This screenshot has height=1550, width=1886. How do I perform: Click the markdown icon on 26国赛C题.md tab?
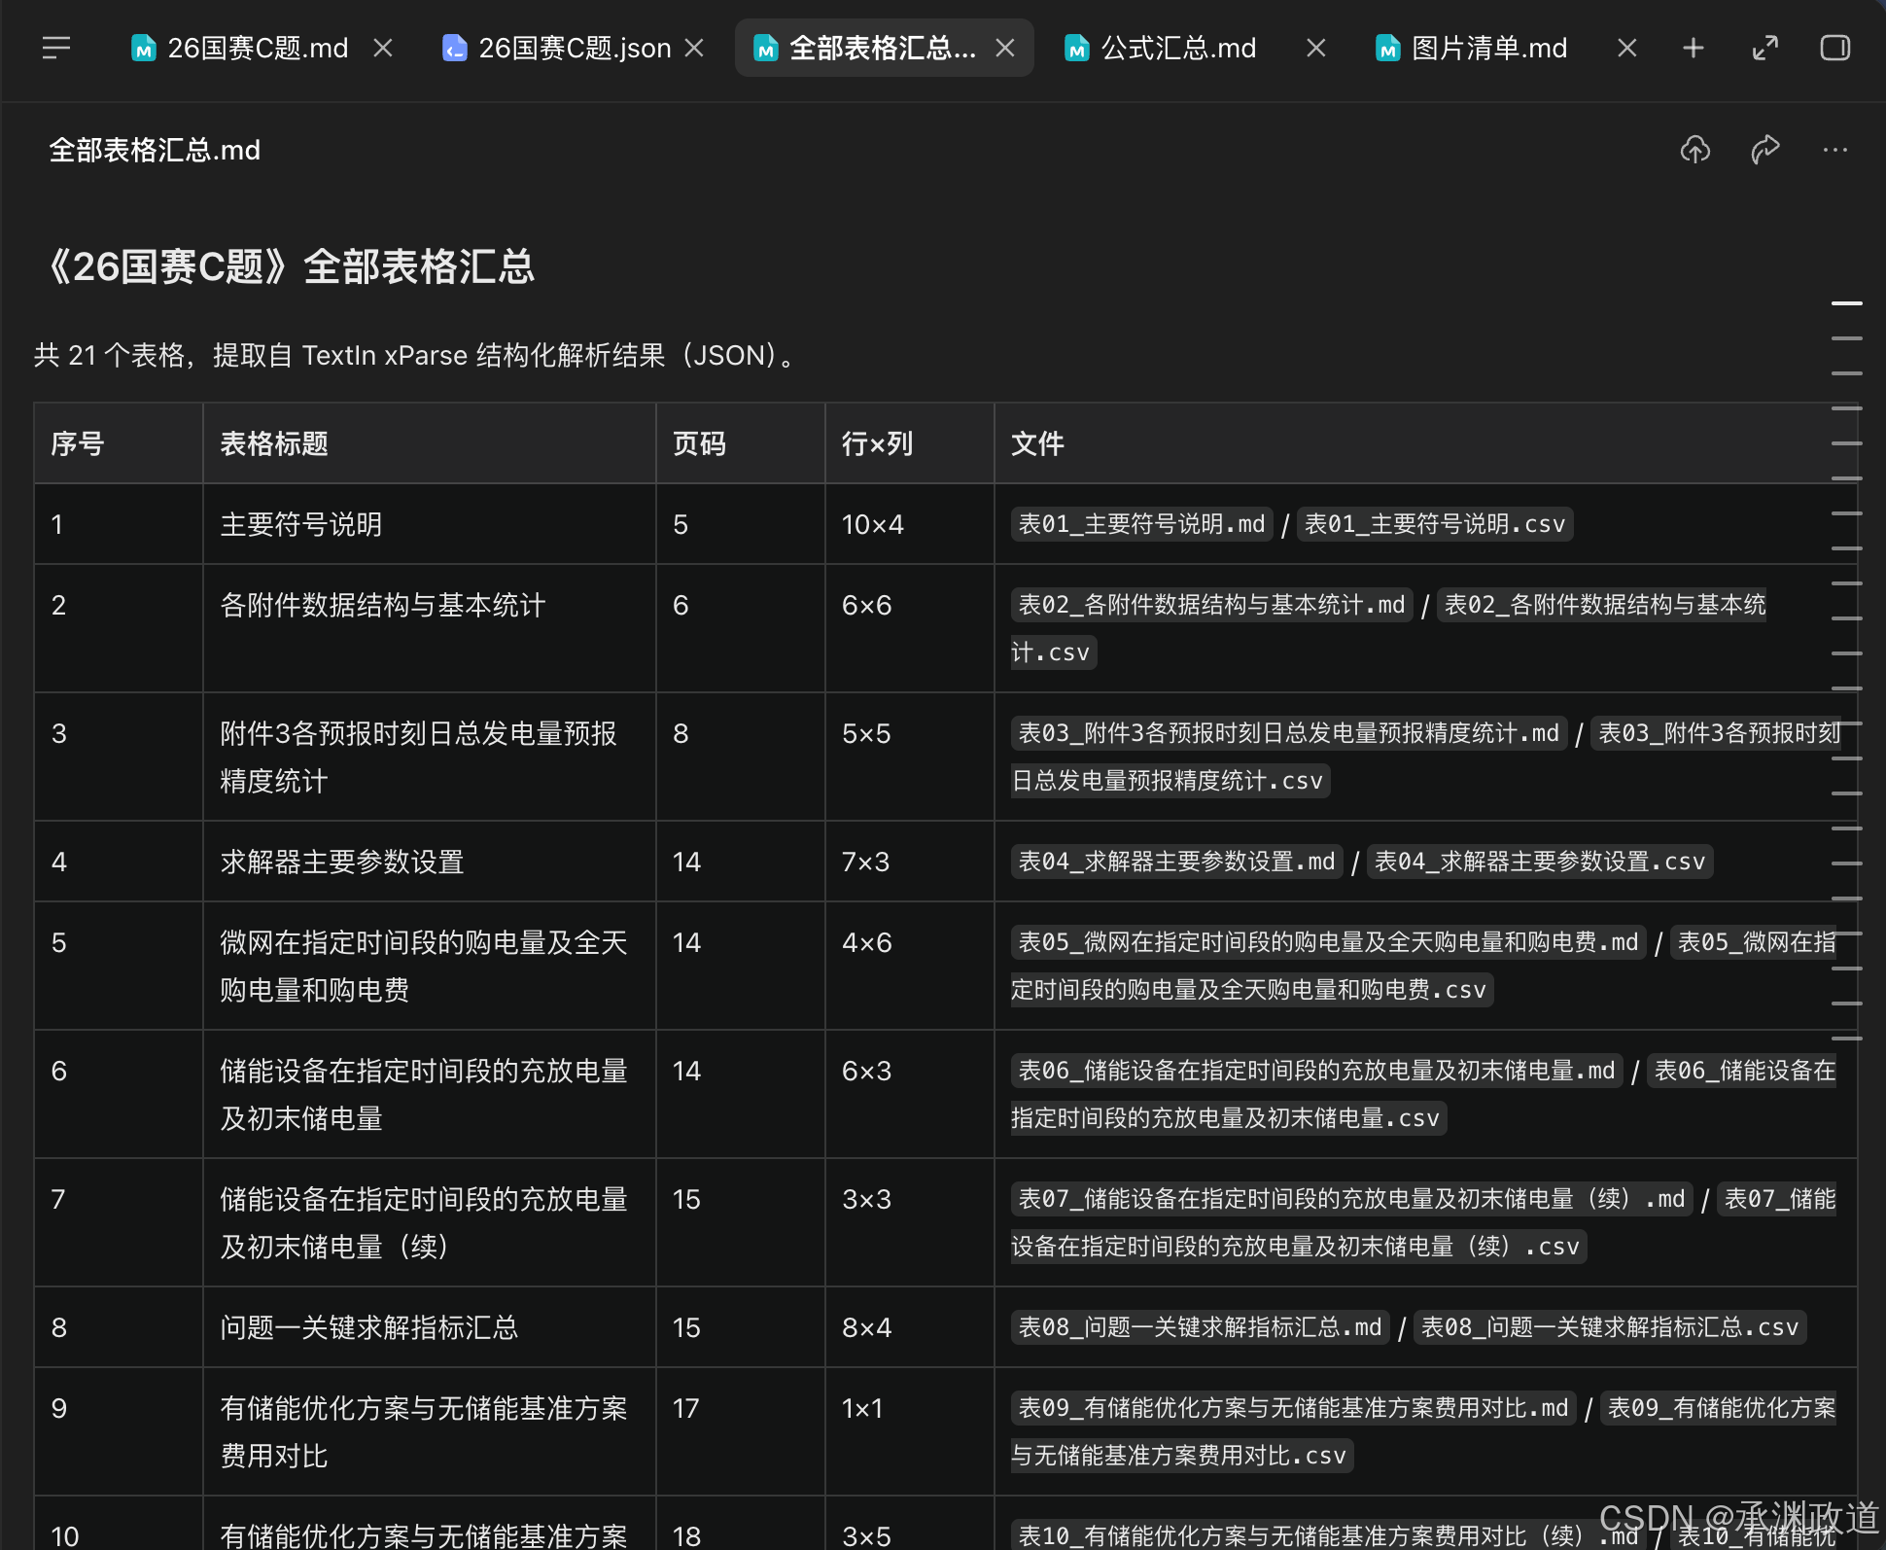pos(144,48)
